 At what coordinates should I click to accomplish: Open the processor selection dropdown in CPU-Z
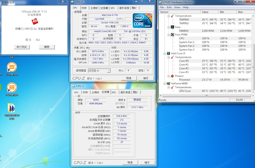(109, 71)
